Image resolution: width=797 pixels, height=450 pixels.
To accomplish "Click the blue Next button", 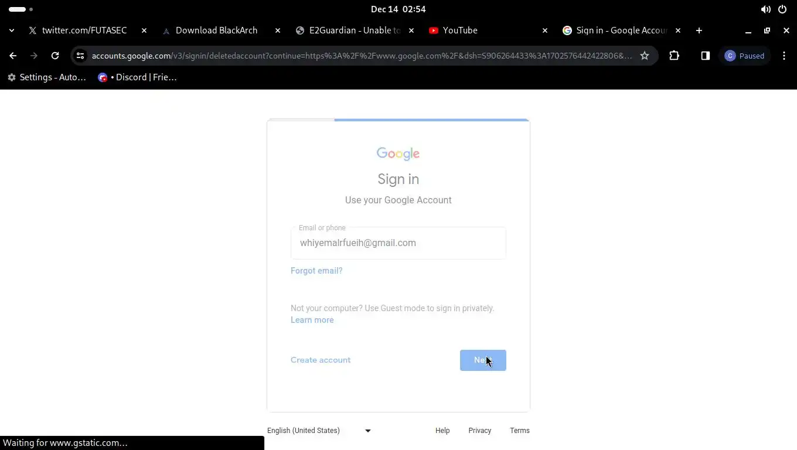I will (483, 360).
